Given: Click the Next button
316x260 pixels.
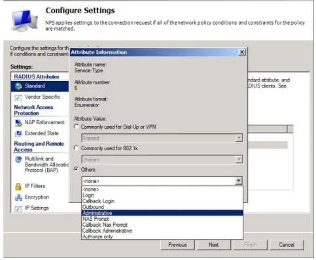Looking at the screenshot, I should click(x=213, y=245).
